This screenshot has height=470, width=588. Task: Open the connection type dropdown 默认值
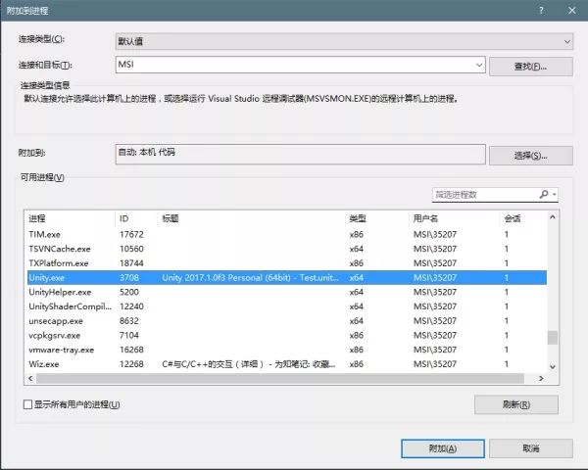(x=344, y=41)
